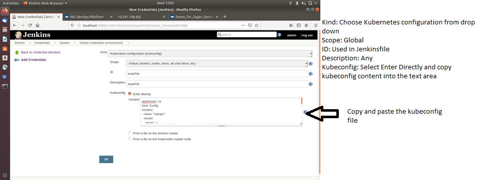
Task: Open Global credentials (unrestricted) breadcrumb
Action: pos(101,42)
